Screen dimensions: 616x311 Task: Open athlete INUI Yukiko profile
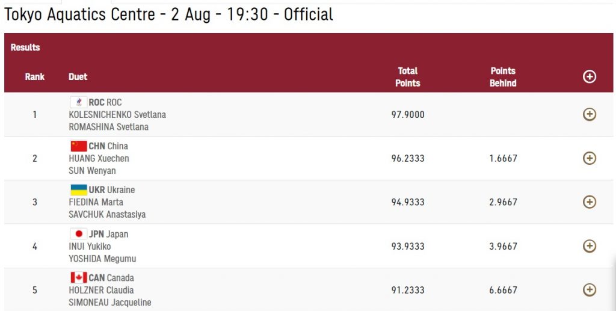(90, 246)
